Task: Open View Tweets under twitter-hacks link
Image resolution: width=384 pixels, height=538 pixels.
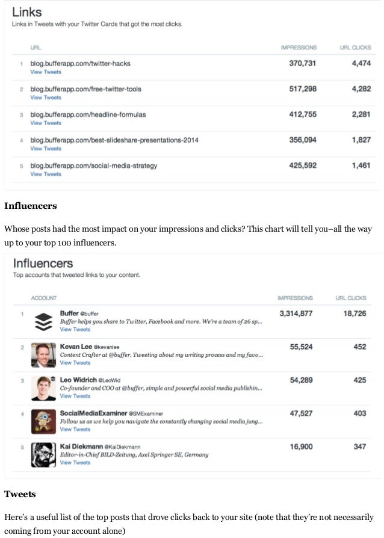Action: (x=46, y=72)
